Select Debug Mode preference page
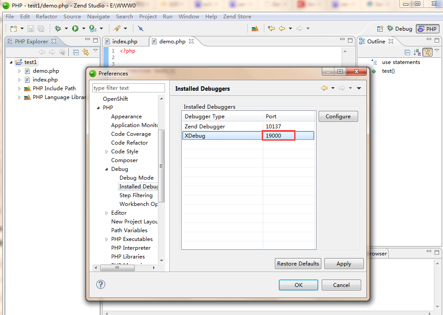 click(x=137, y=178)
